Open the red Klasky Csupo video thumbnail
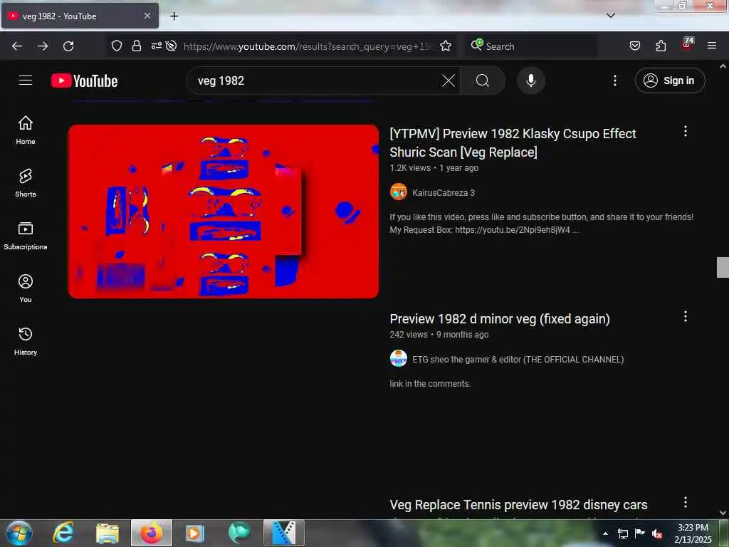 (x=223, y=211)
